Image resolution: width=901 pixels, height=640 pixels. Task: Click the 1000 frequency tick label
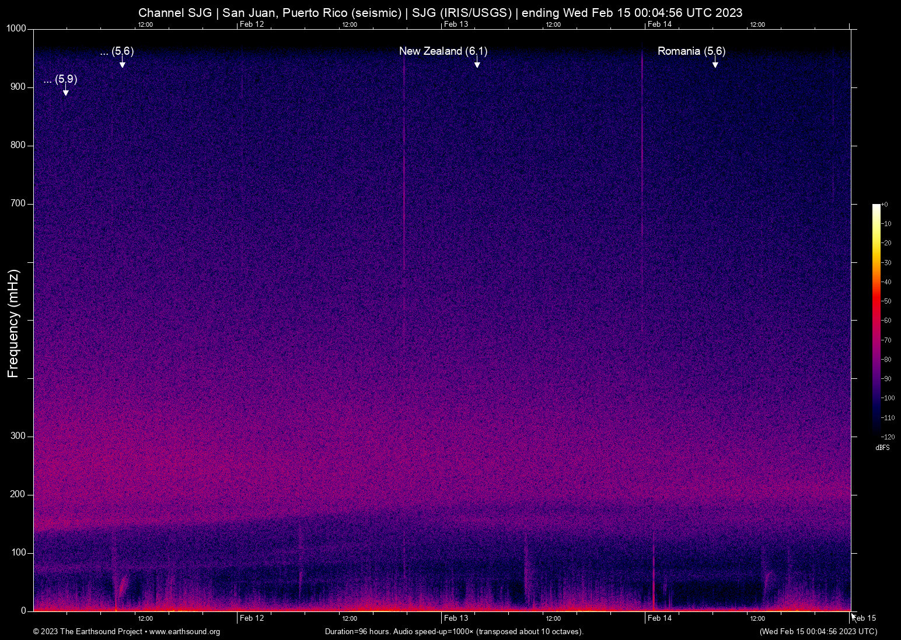pos(15,28)
